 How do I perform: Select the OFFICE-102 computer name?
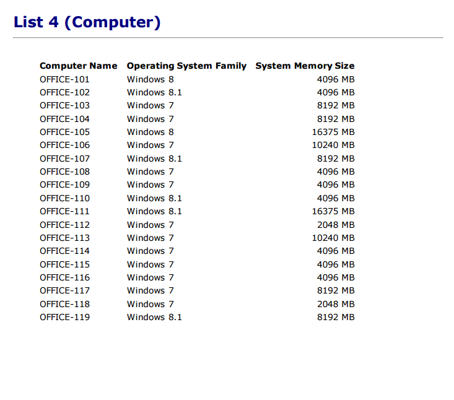[x=64, y=92]
